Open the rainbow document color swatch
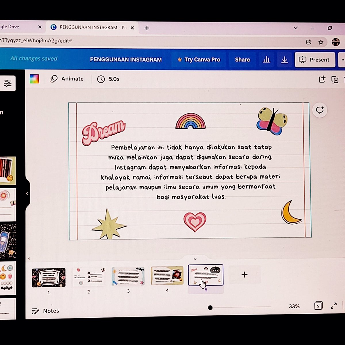The height and width of the screenshot is (345, 345). (x=34, y=79)
